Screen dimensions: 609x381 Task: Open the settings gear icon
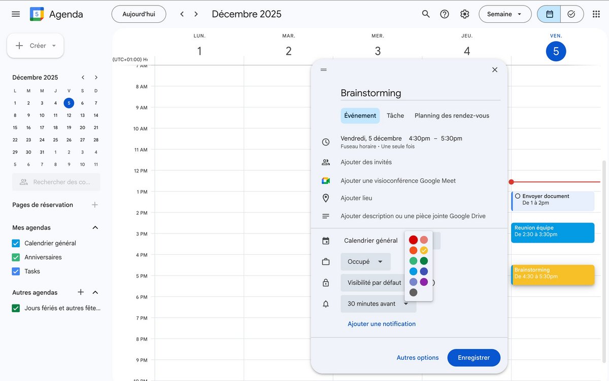point(464,14)
